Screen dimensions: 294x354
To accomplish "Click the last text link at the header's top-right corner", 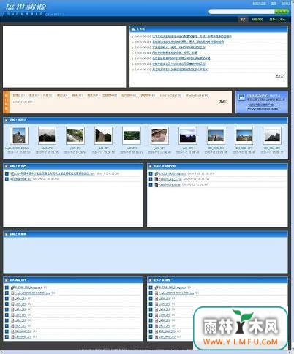I will [x=285, y=4].
